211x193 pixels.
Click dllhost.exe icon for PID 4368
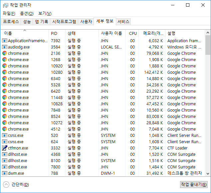5,154
